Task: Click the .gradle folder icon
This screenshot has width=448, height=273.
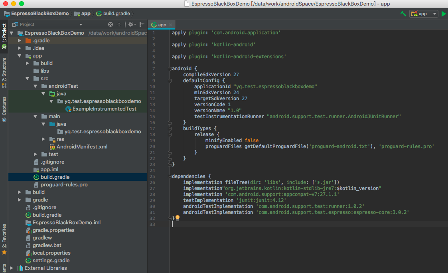Action: [x=28, y=41]
